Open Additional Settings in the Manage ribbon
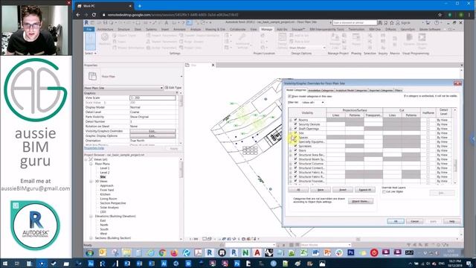The image size is (476, 268). click(242, 41)
